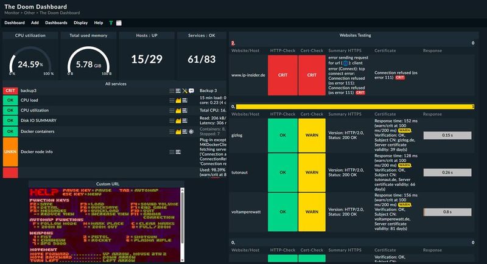Click the Hosts UP value 15/29
This screenshot has width=487, height=264.
pyautogui.click(x=147, y=59)
